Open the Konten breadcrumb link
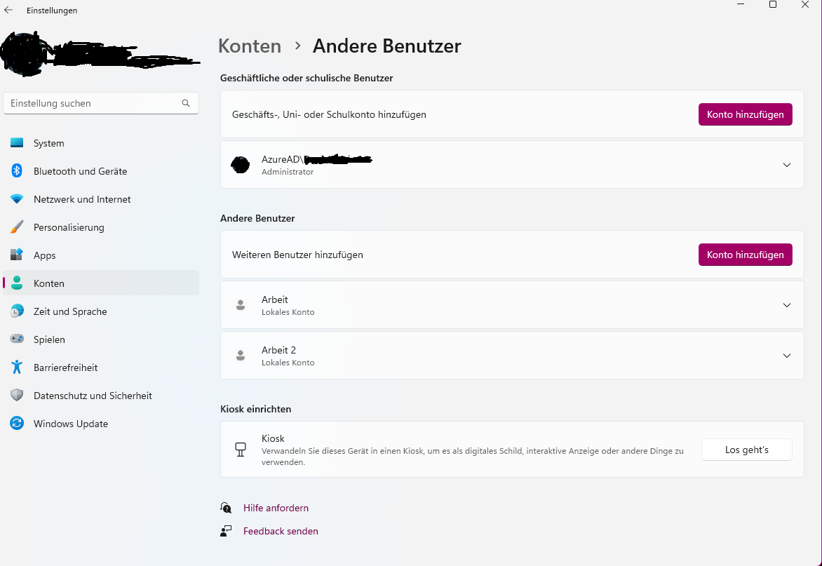This screenshot has width=822, height=566. point(249,46)
